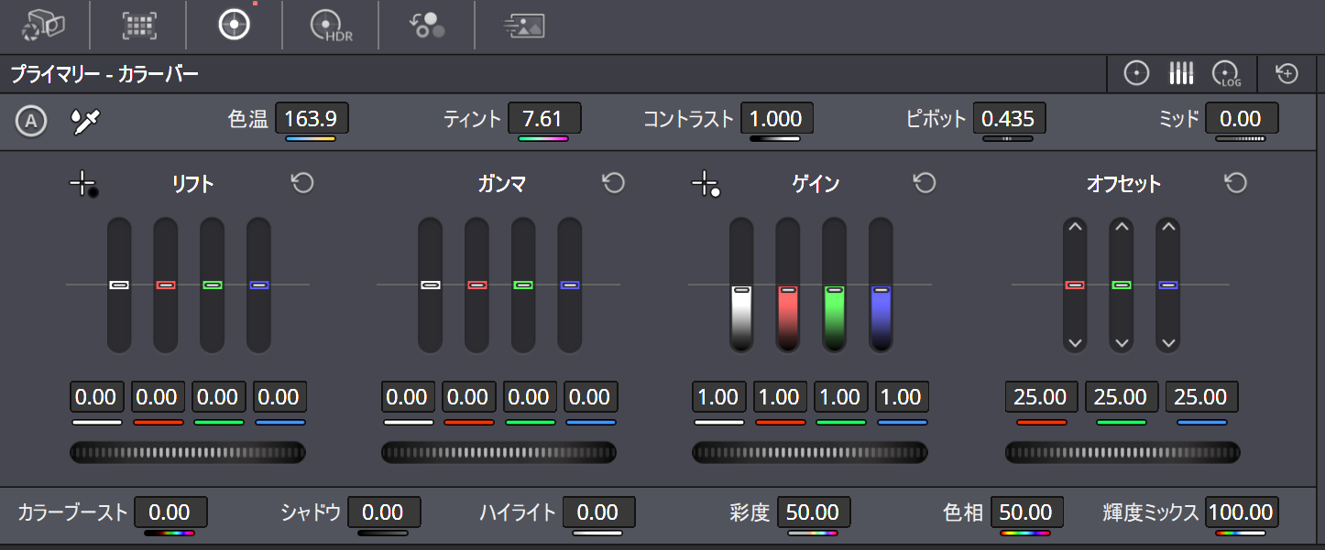Reset all primaries with top-right reset icon

coord(1287,73)
